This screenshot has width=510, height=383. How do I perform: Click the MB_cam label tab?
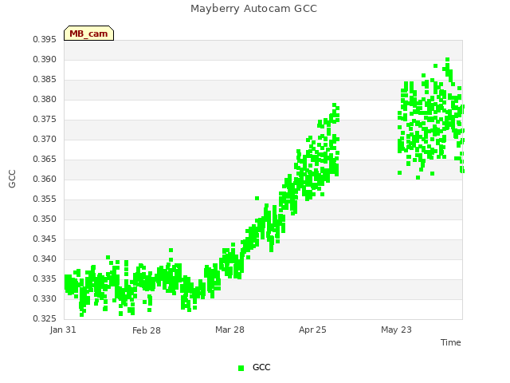tap(88, 34)
